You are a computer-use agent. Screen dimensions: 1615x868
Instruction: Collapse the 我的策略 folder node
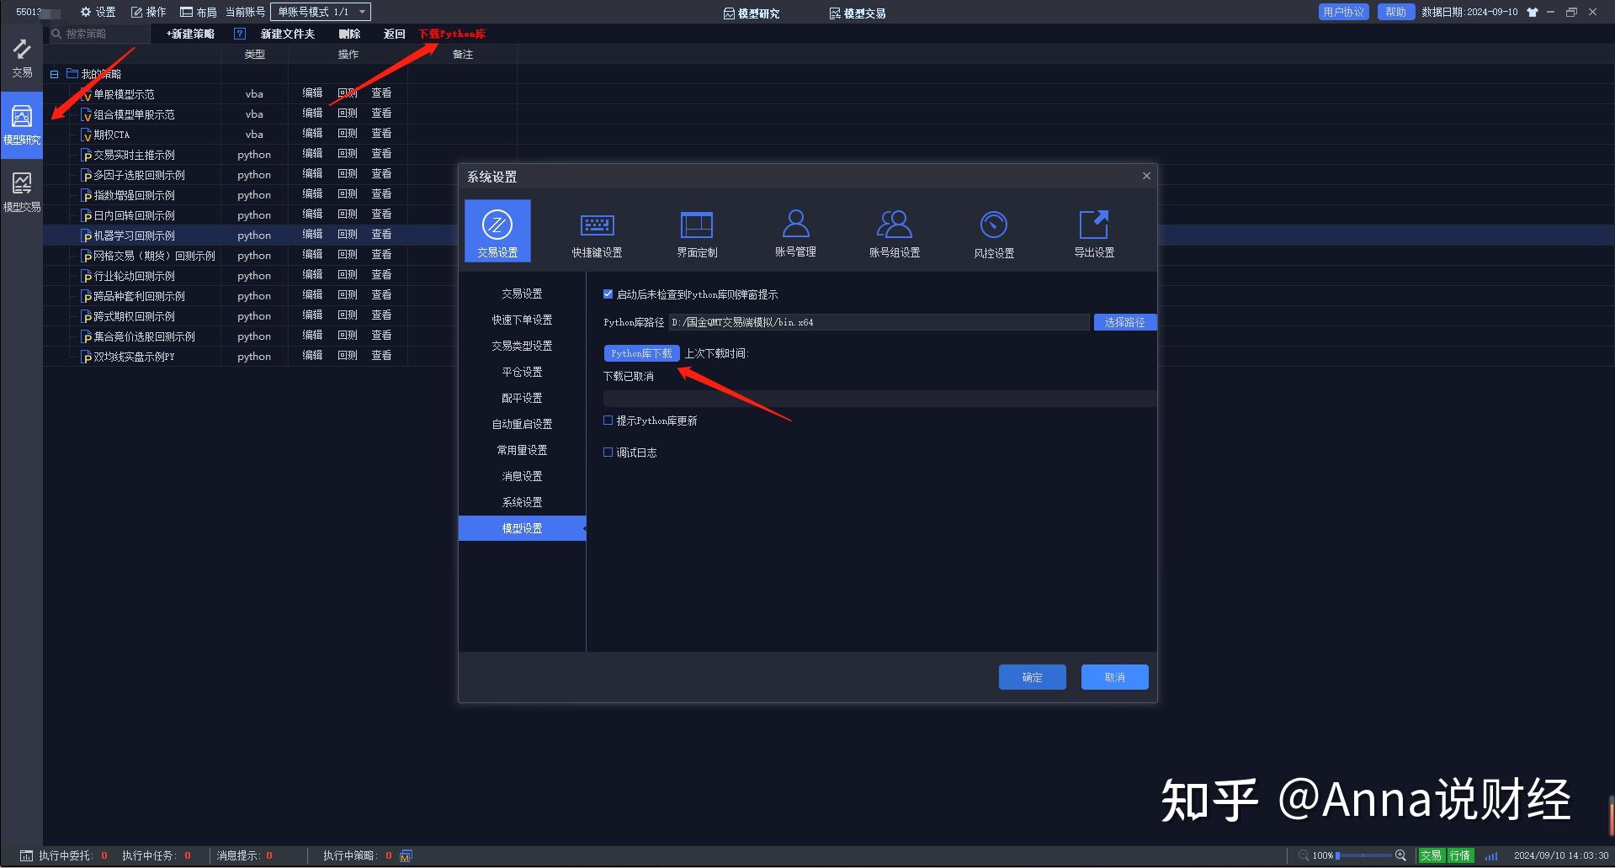coord(54,73)
